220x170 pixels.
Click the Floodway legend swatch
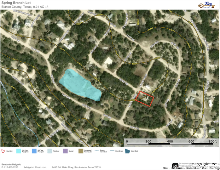(50, 151)
